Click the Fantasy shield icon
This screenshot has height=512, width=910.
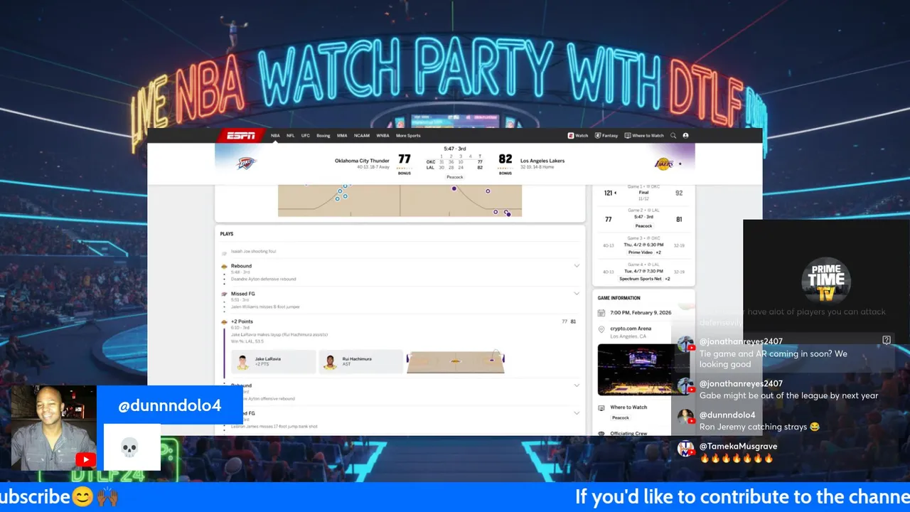(x=599, y=136)
